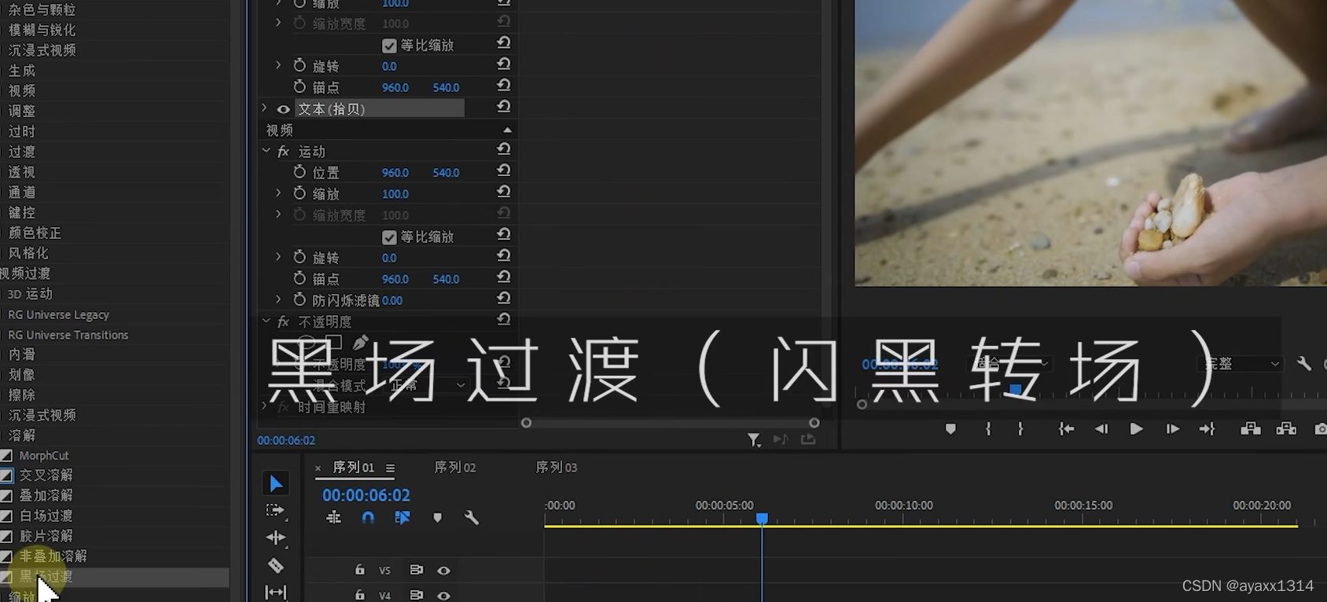
Task: Open the 完整 playback resolution dropdown
Action: (x=1242, y=363)
